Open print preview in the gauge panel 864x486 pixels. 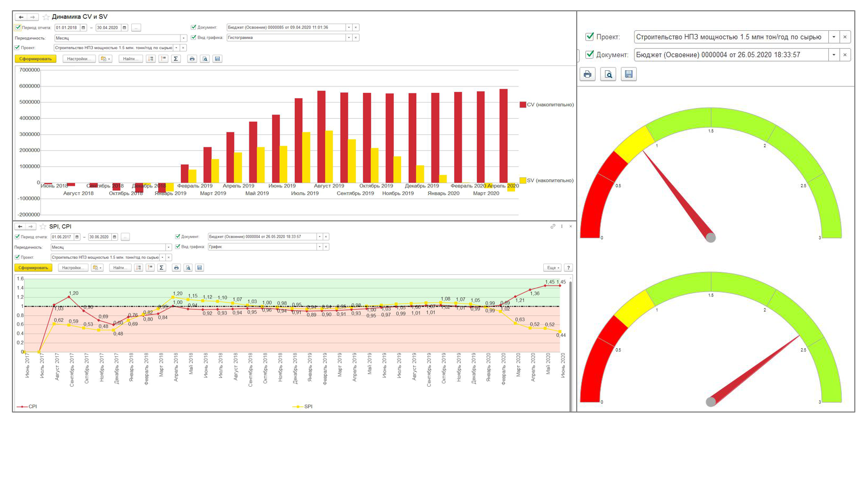tap(608, 75)
